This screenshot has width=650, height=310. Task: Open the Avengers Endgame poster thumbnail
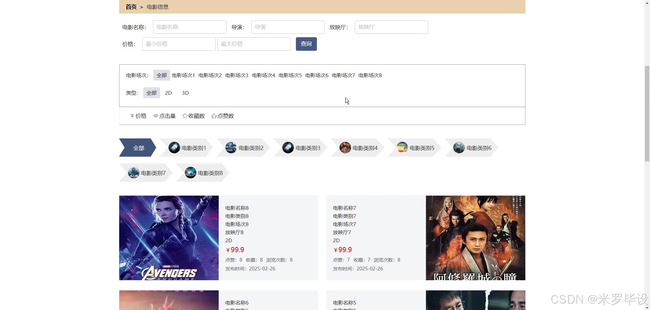point(169,238)
